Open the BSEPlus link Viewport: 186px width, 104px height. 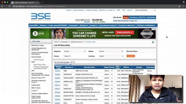(102, 10)
